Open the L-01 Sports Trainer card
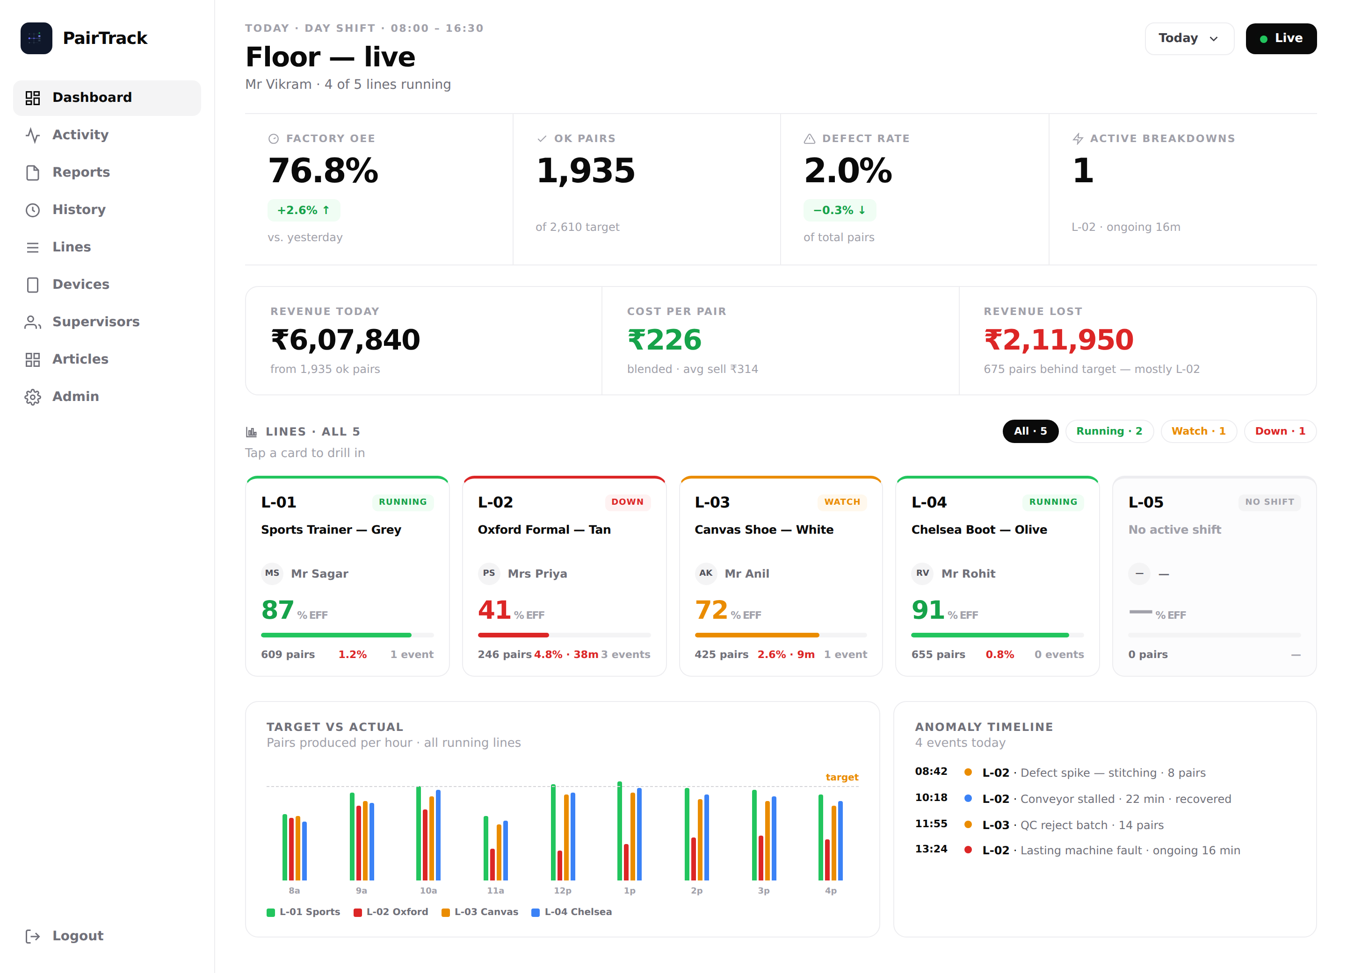The width and height of the screenshot is (1347, 973). click(348, 576)
